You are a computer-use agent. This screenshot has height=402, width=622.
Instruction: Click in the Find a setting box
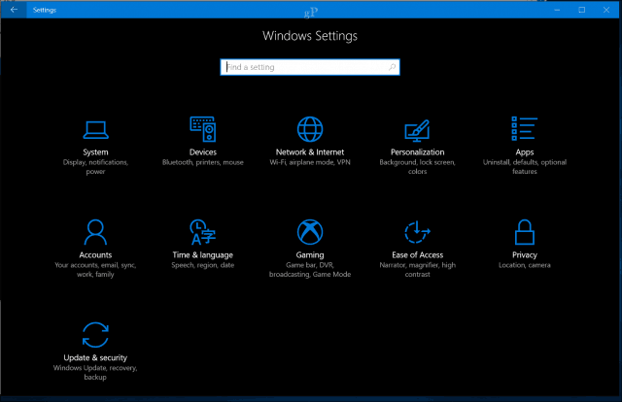[310, 67]
